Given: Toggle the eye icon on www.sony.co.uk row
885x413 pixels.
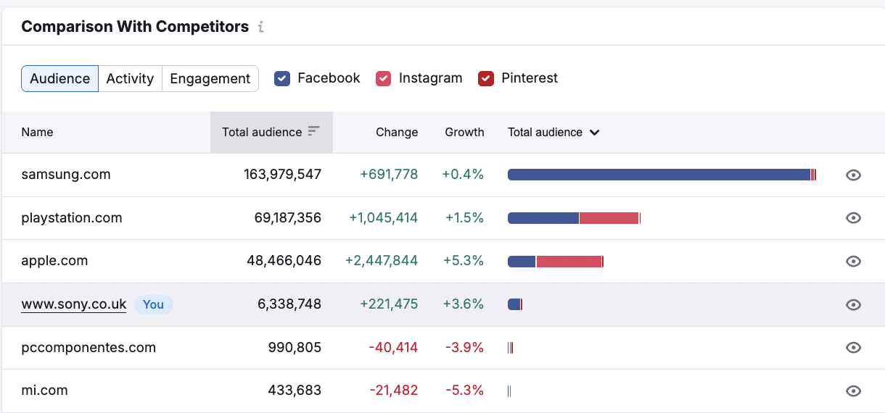Looking at the screenshot, I should pos(853,305).
